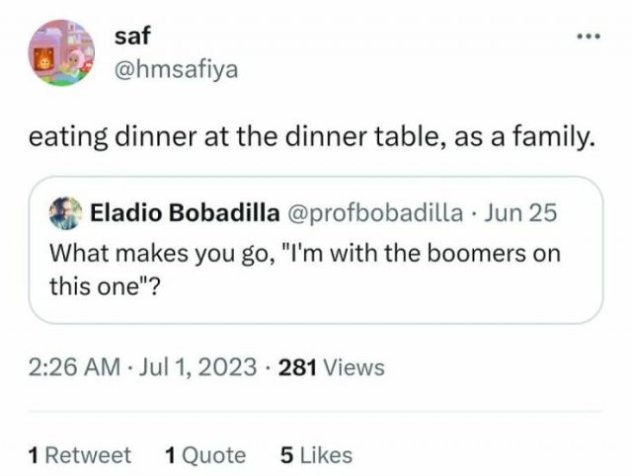View the 281 Views analytics
The height and width of the screenshot is (476, 632).
pos(331,368)
